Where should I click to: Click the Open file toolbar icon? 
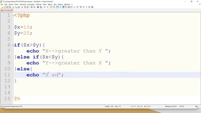coord(4,7)
